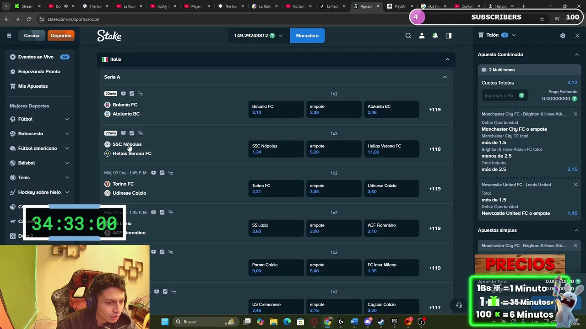Click the Stake logo

pos(109,36)
